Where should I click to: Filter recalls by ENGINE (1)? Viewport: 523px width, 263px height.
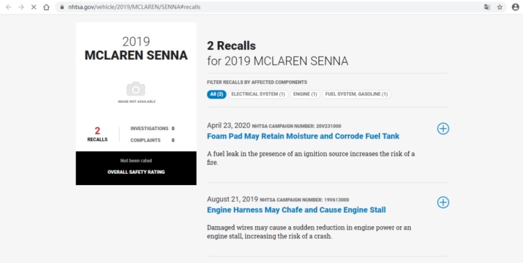[x=305, y=94]
